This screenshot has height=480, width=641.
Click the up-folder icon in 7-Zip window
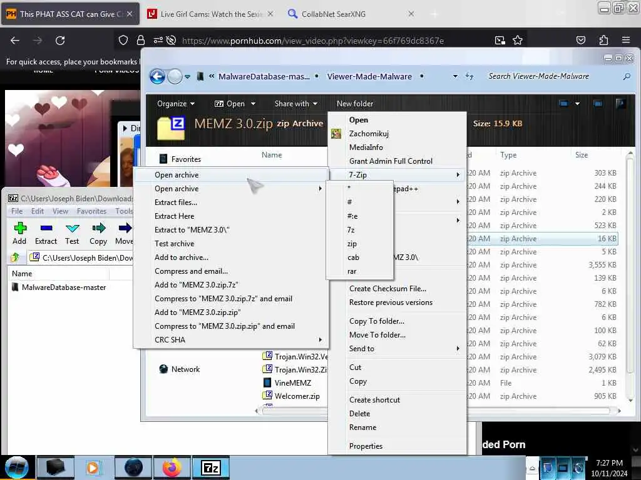16,257
